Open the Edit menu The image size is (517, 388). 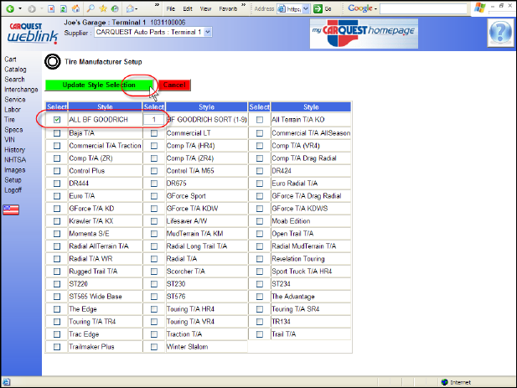coord(188,9)
